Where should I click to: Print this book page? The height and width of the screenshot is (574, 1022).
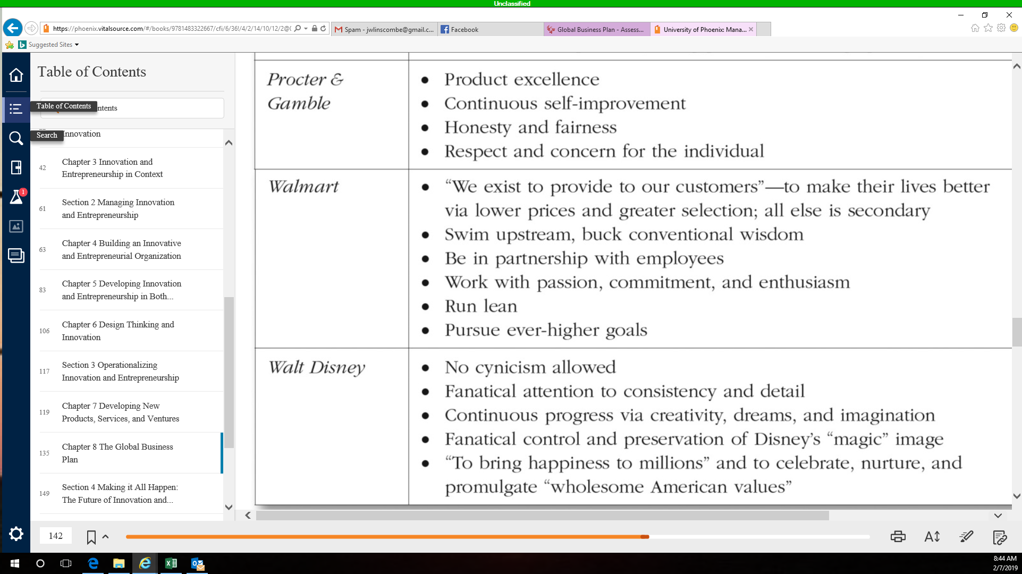point(898,537)
